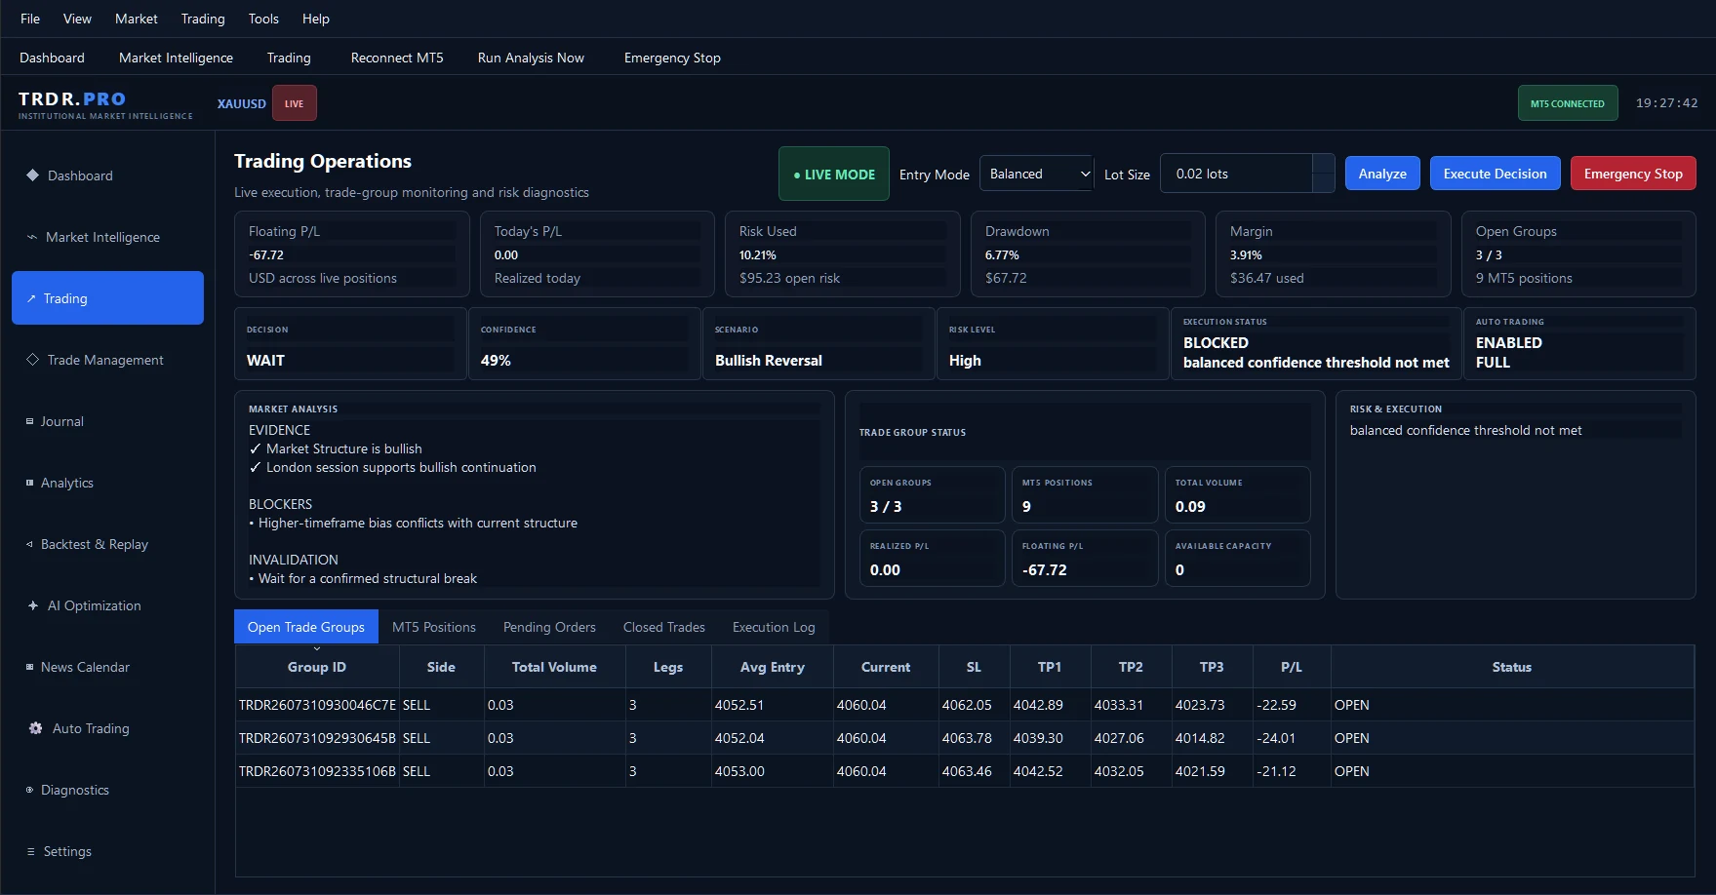This screenshot has width=1716, height=895.
Task: Click the P/L value -24.01
Action: [1276, 738]
